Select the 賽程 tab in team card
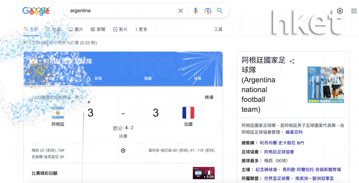The height and width of the screenshot is (183, 359). pyautogui.click(x=48, y=78)
